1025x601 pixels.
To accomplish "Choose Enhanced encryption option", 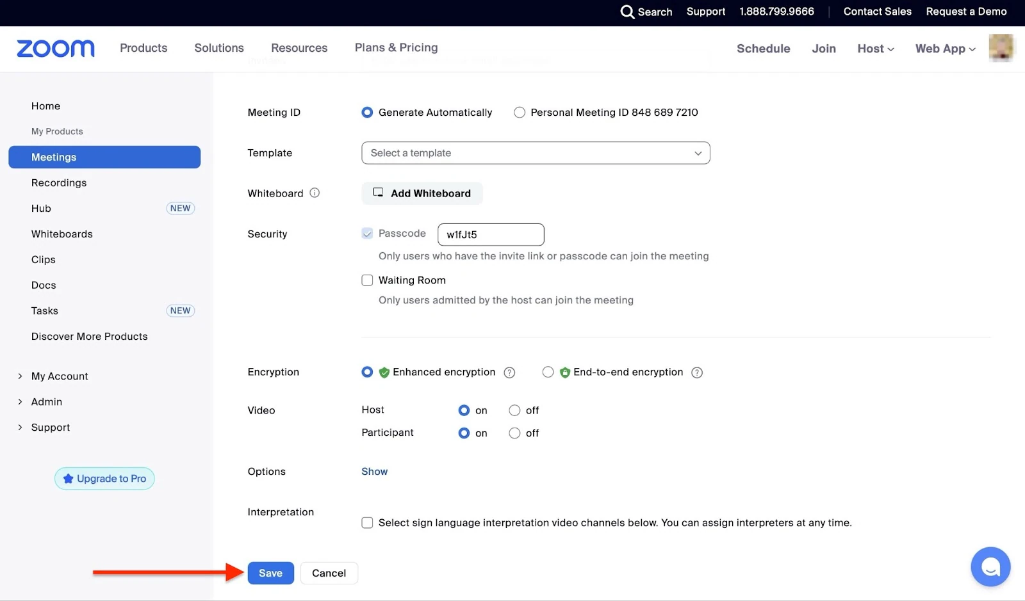I will point(367,372).
